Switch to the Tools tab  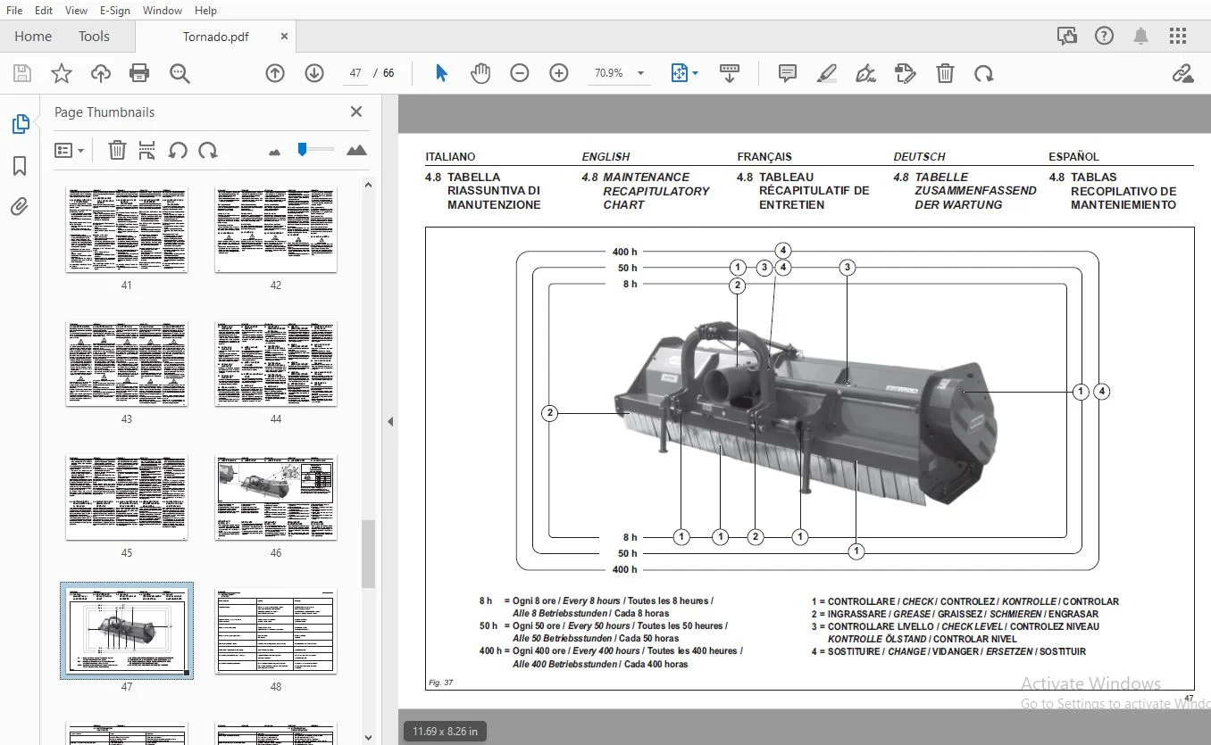(x=94, y=37)
